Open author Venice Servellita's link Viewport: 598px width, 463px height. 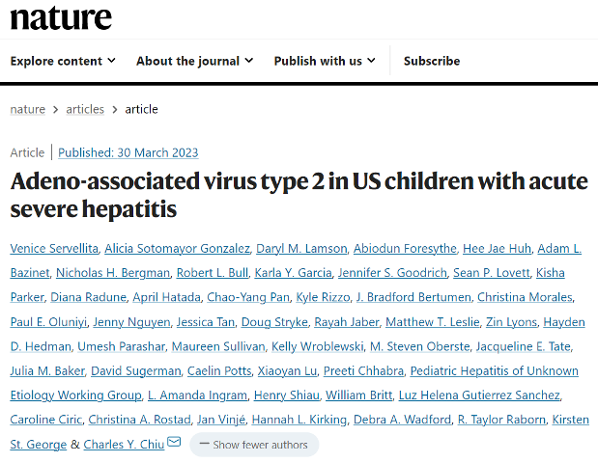(x=54, y=249)
